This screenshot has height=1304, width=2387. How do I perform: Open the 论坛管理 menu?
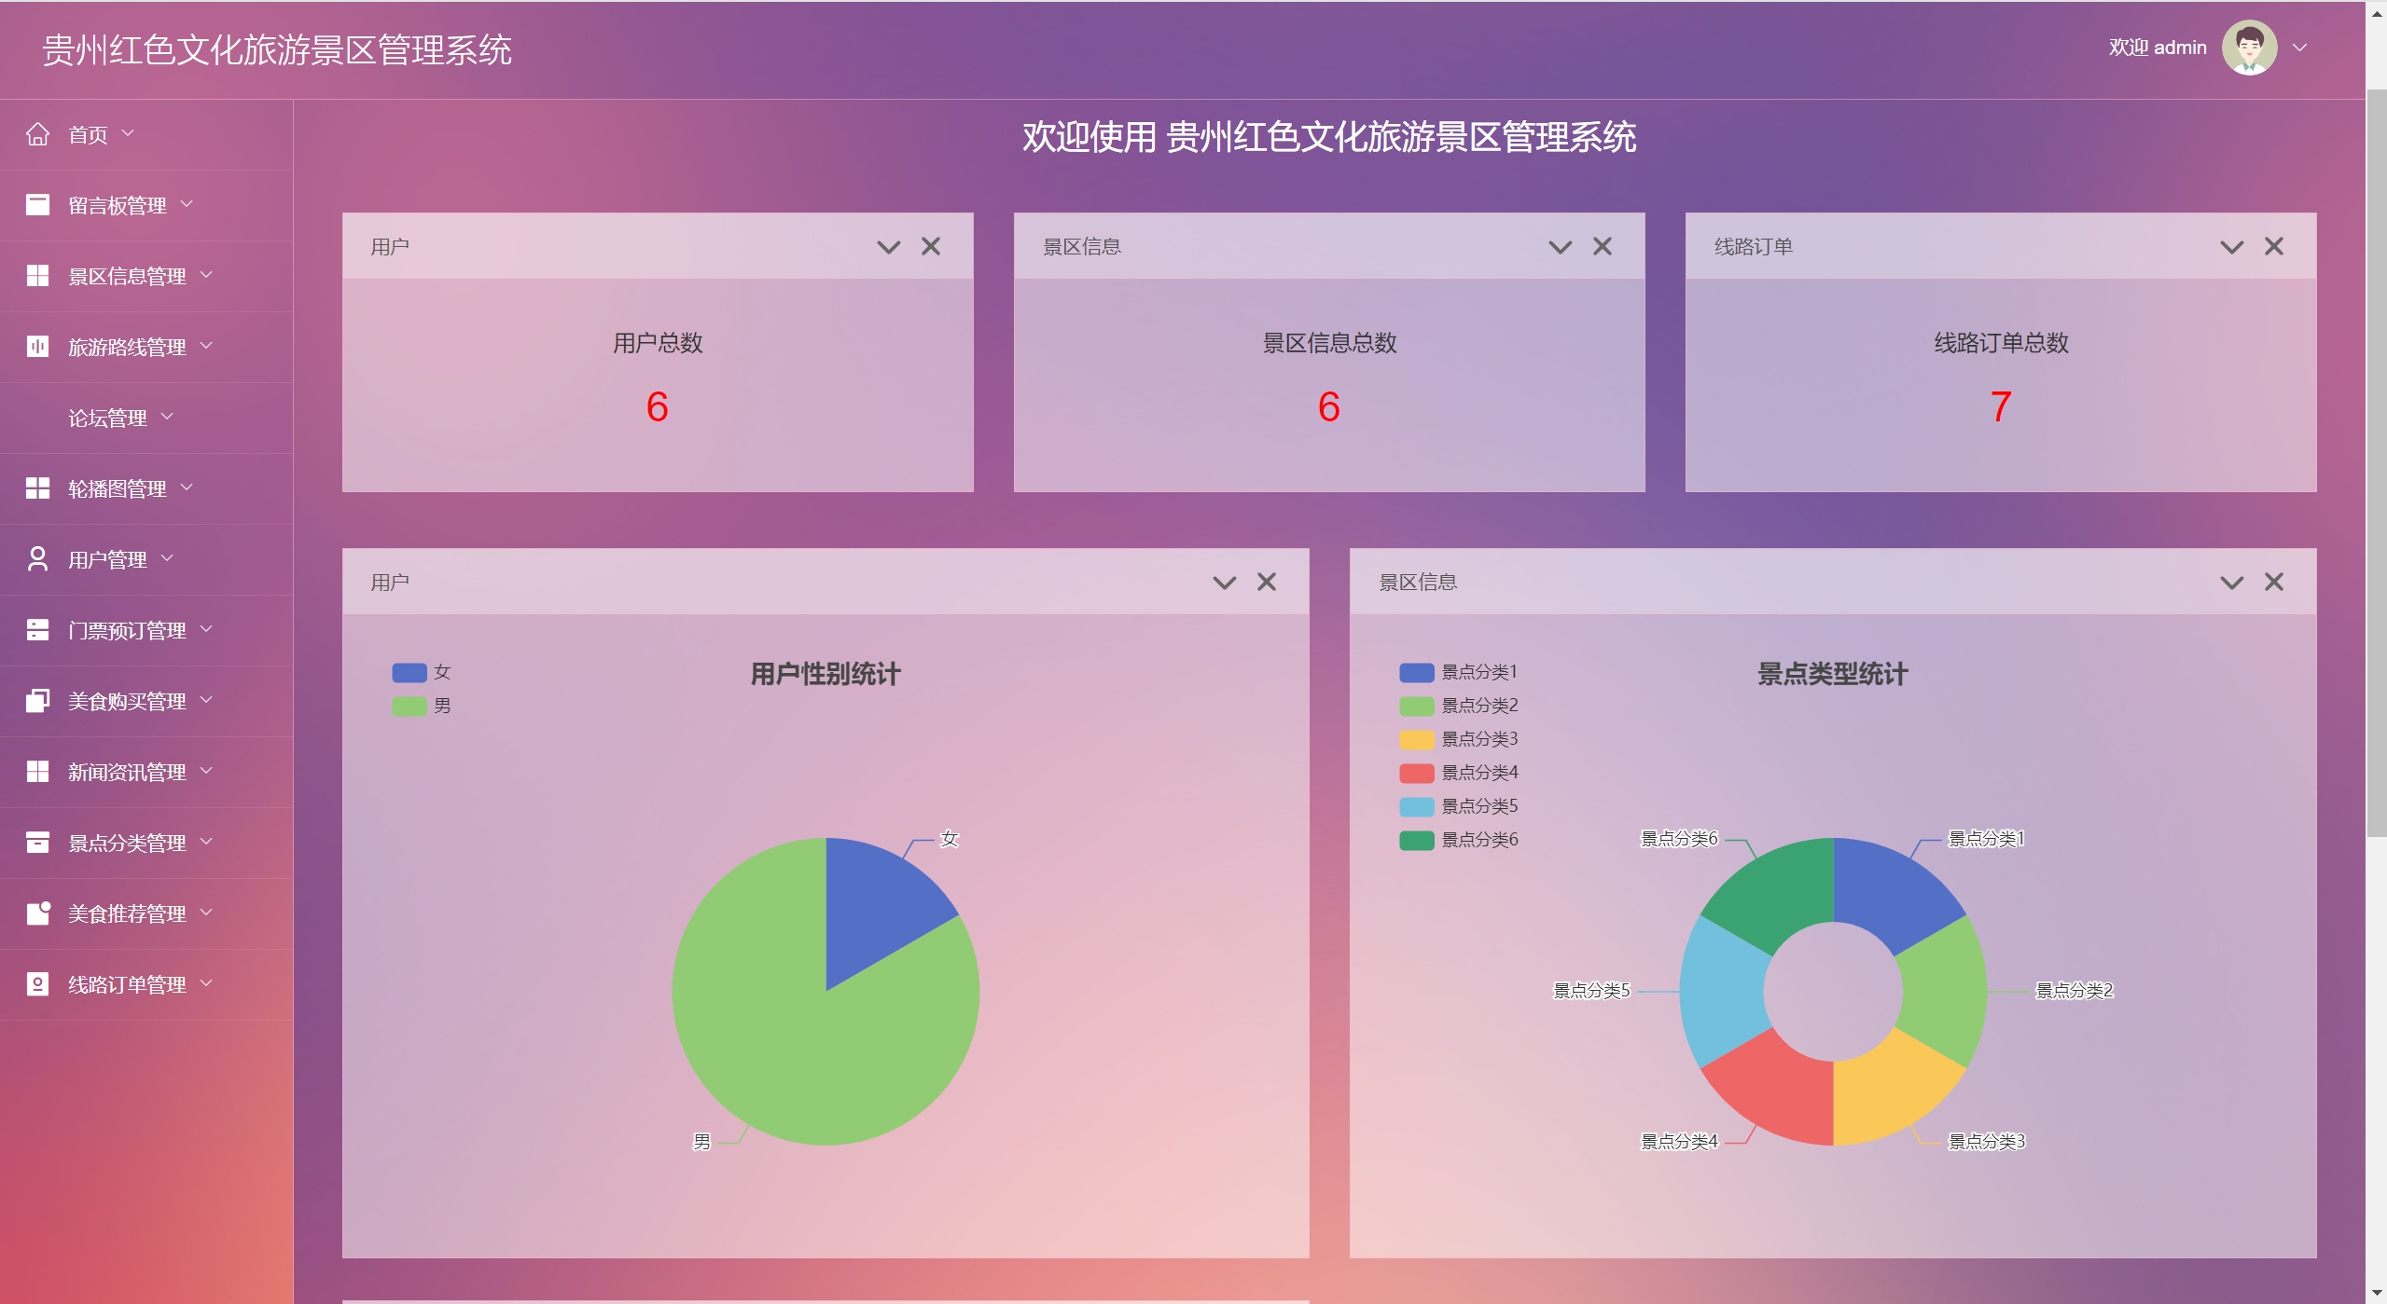coord(108,418)
